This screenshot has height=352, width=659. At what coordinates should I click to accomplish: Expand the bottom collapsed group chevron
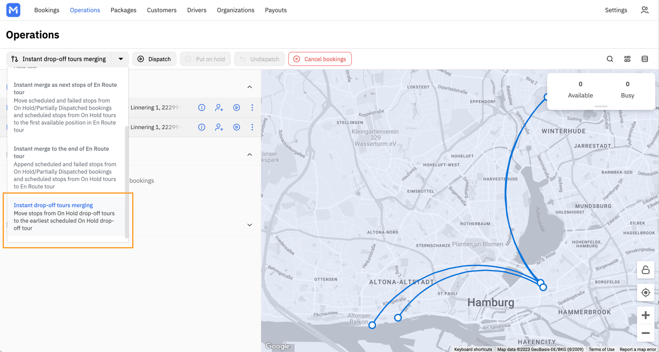click(x=249, y=225)
